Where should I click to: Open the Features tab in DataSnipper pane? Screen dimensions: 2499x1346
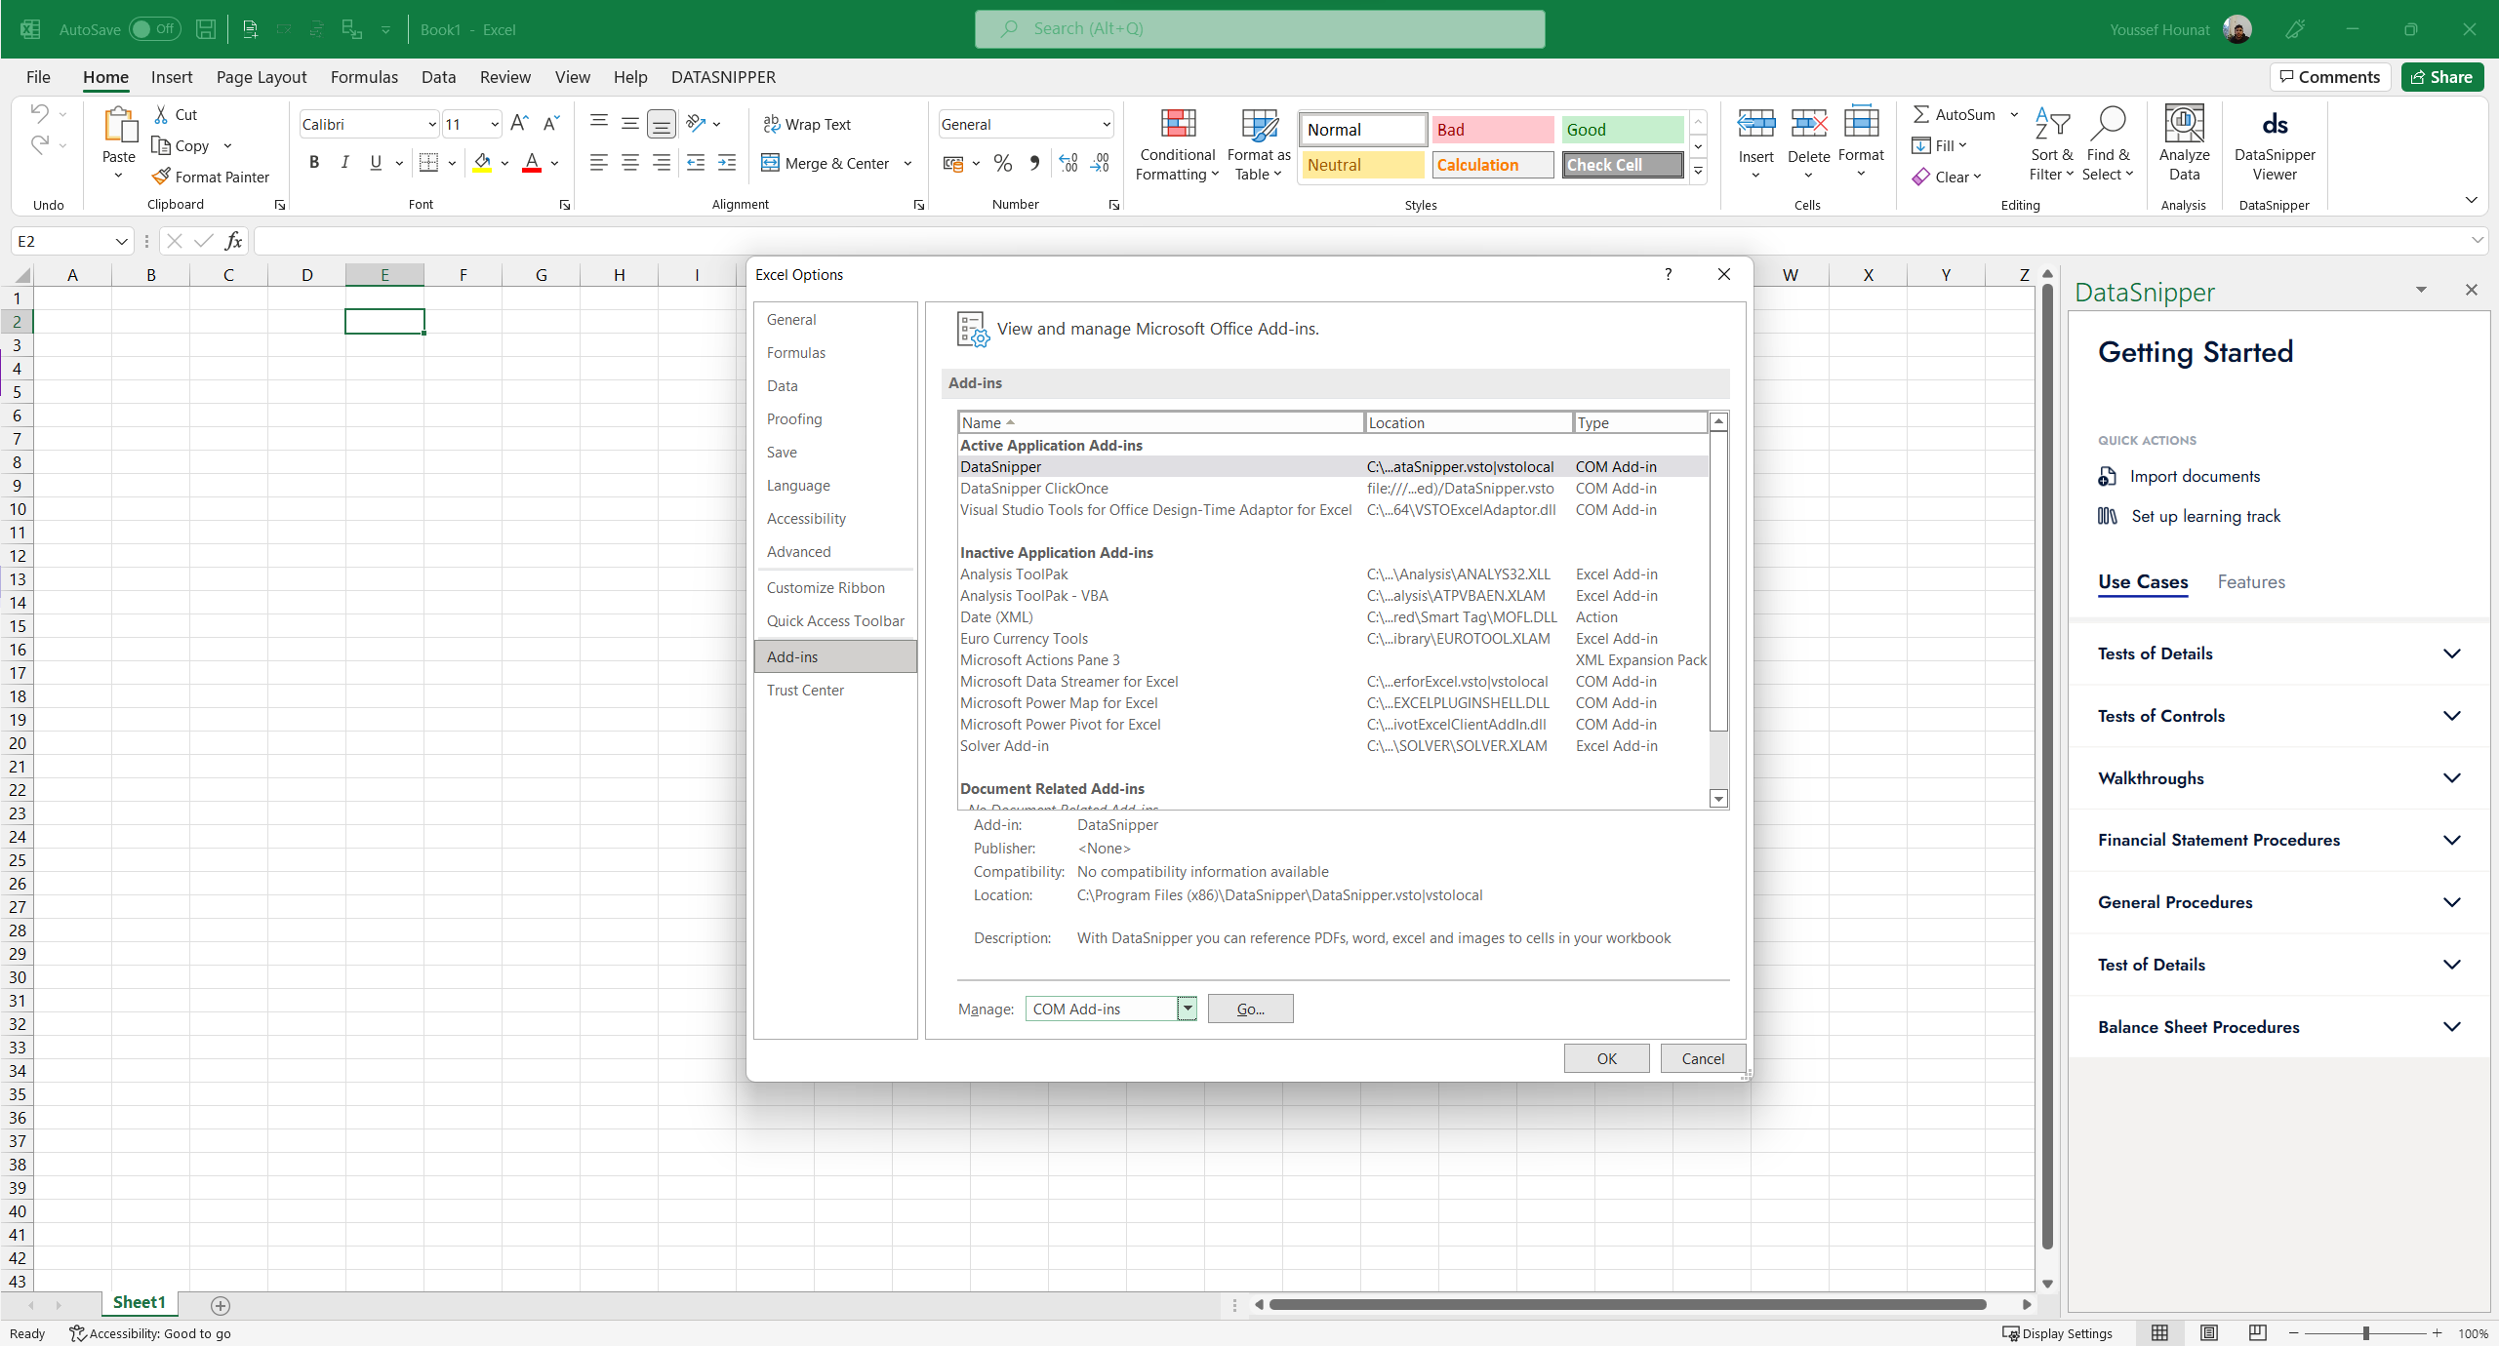pyautogui.click(x=2251, y=582)
